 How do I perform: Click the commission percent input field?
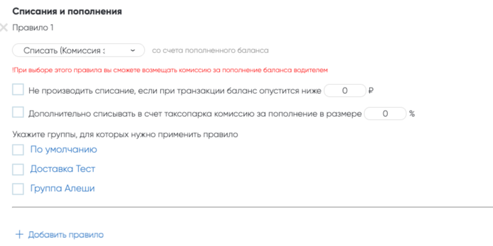click(x=386, y=113)
